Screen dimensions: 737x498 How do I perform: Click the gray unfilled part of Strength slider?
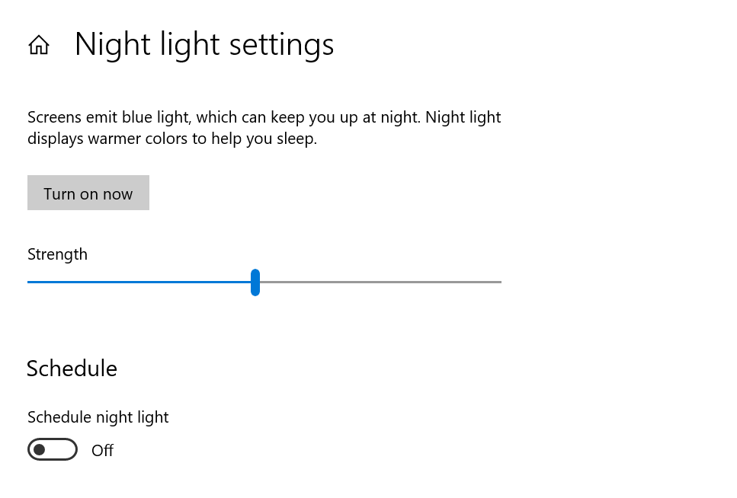click(x=381, y=282)
